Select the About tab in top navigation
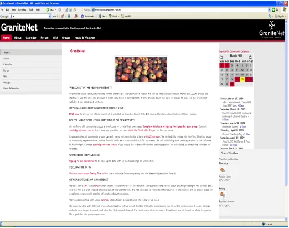 (x=18, y=38)
